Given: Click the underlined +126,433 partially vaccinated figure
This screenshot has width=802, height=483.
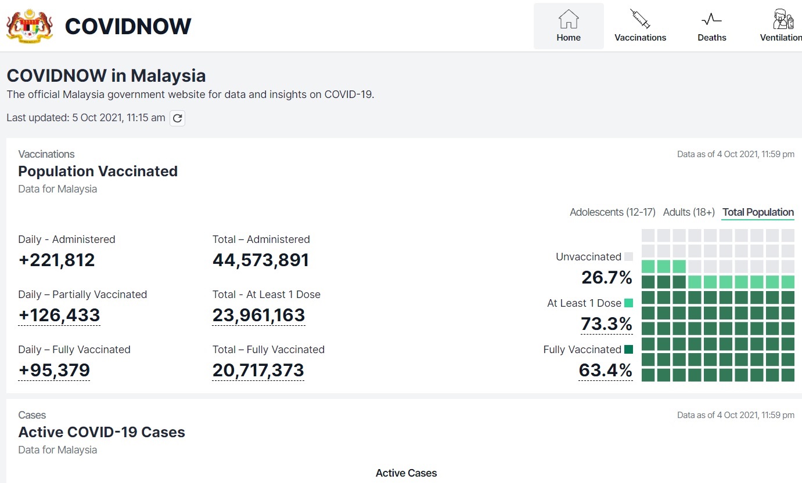Looking at the screenshot, I should 59,315.
